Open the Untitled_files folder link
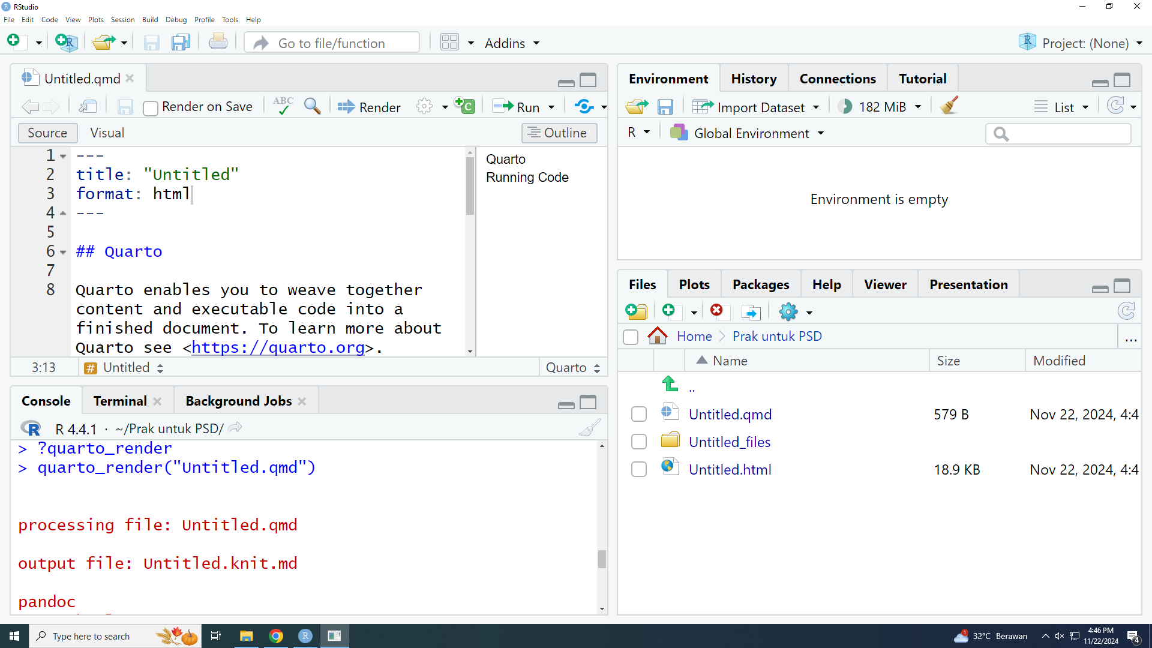The height and width of the screenshot is (648, 1152). [729, 442]
